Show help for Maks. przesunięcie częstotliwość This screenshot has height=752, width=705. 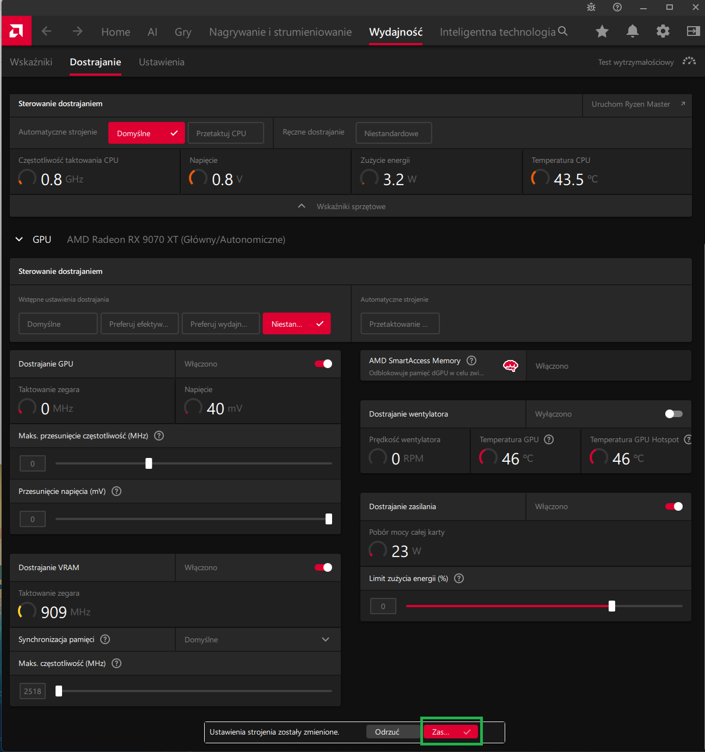pyautogui.click(x=159, y=436)
